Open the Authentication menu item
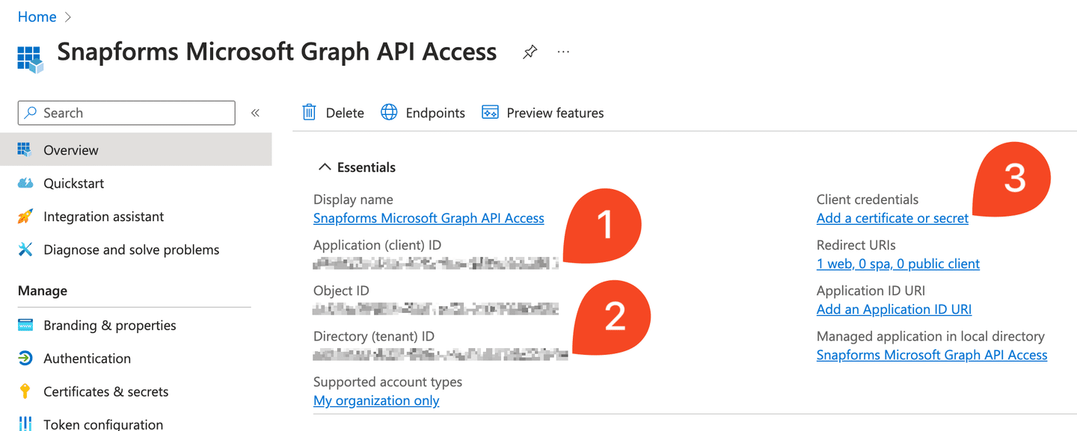1077x431 pixels. (x=87, y=359)
